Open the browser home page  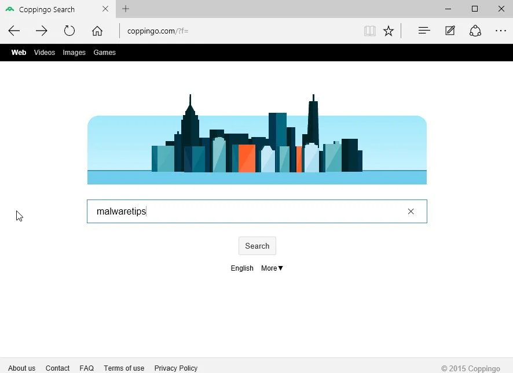(97, 31)
